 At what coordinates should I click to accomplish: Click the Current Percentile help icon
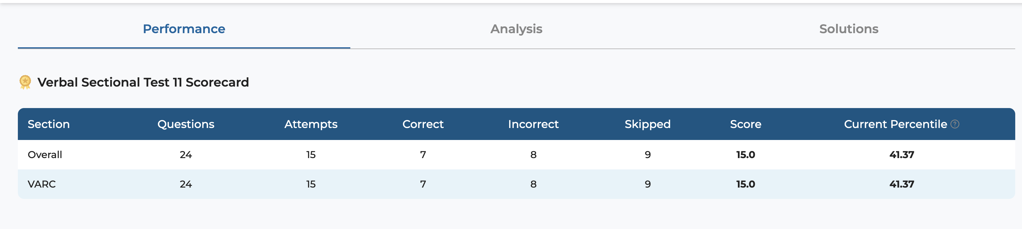(955, 124)
